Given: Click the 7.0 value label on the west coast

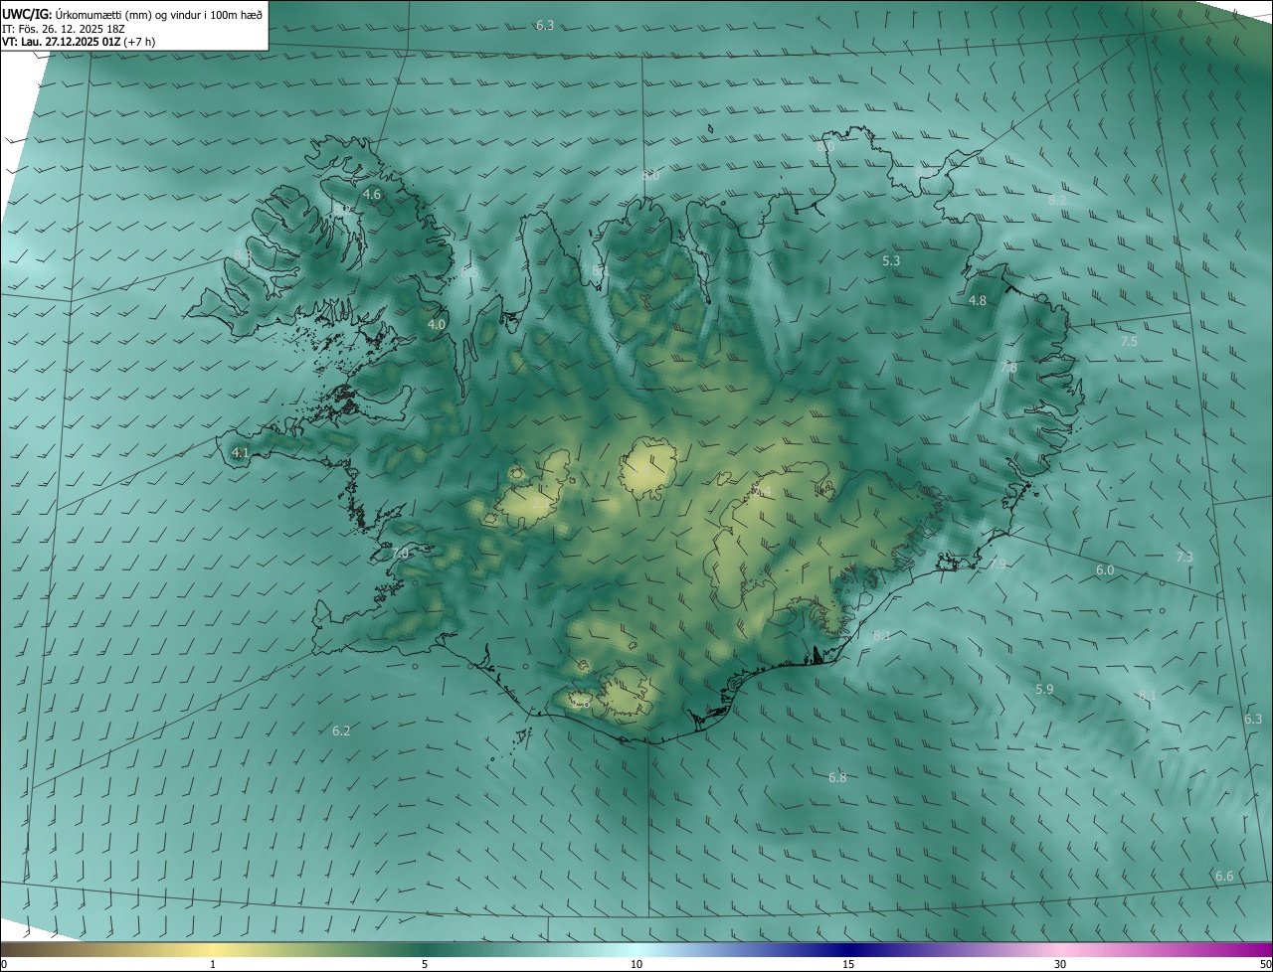Looking at the screenshot, I should coord(400,553).
